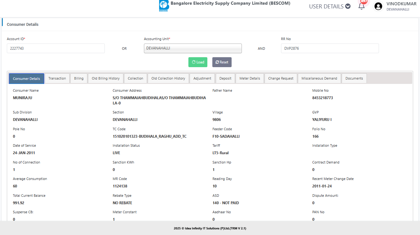Open the Documents tab
420x235 pixels.
(x=354, y=79)
